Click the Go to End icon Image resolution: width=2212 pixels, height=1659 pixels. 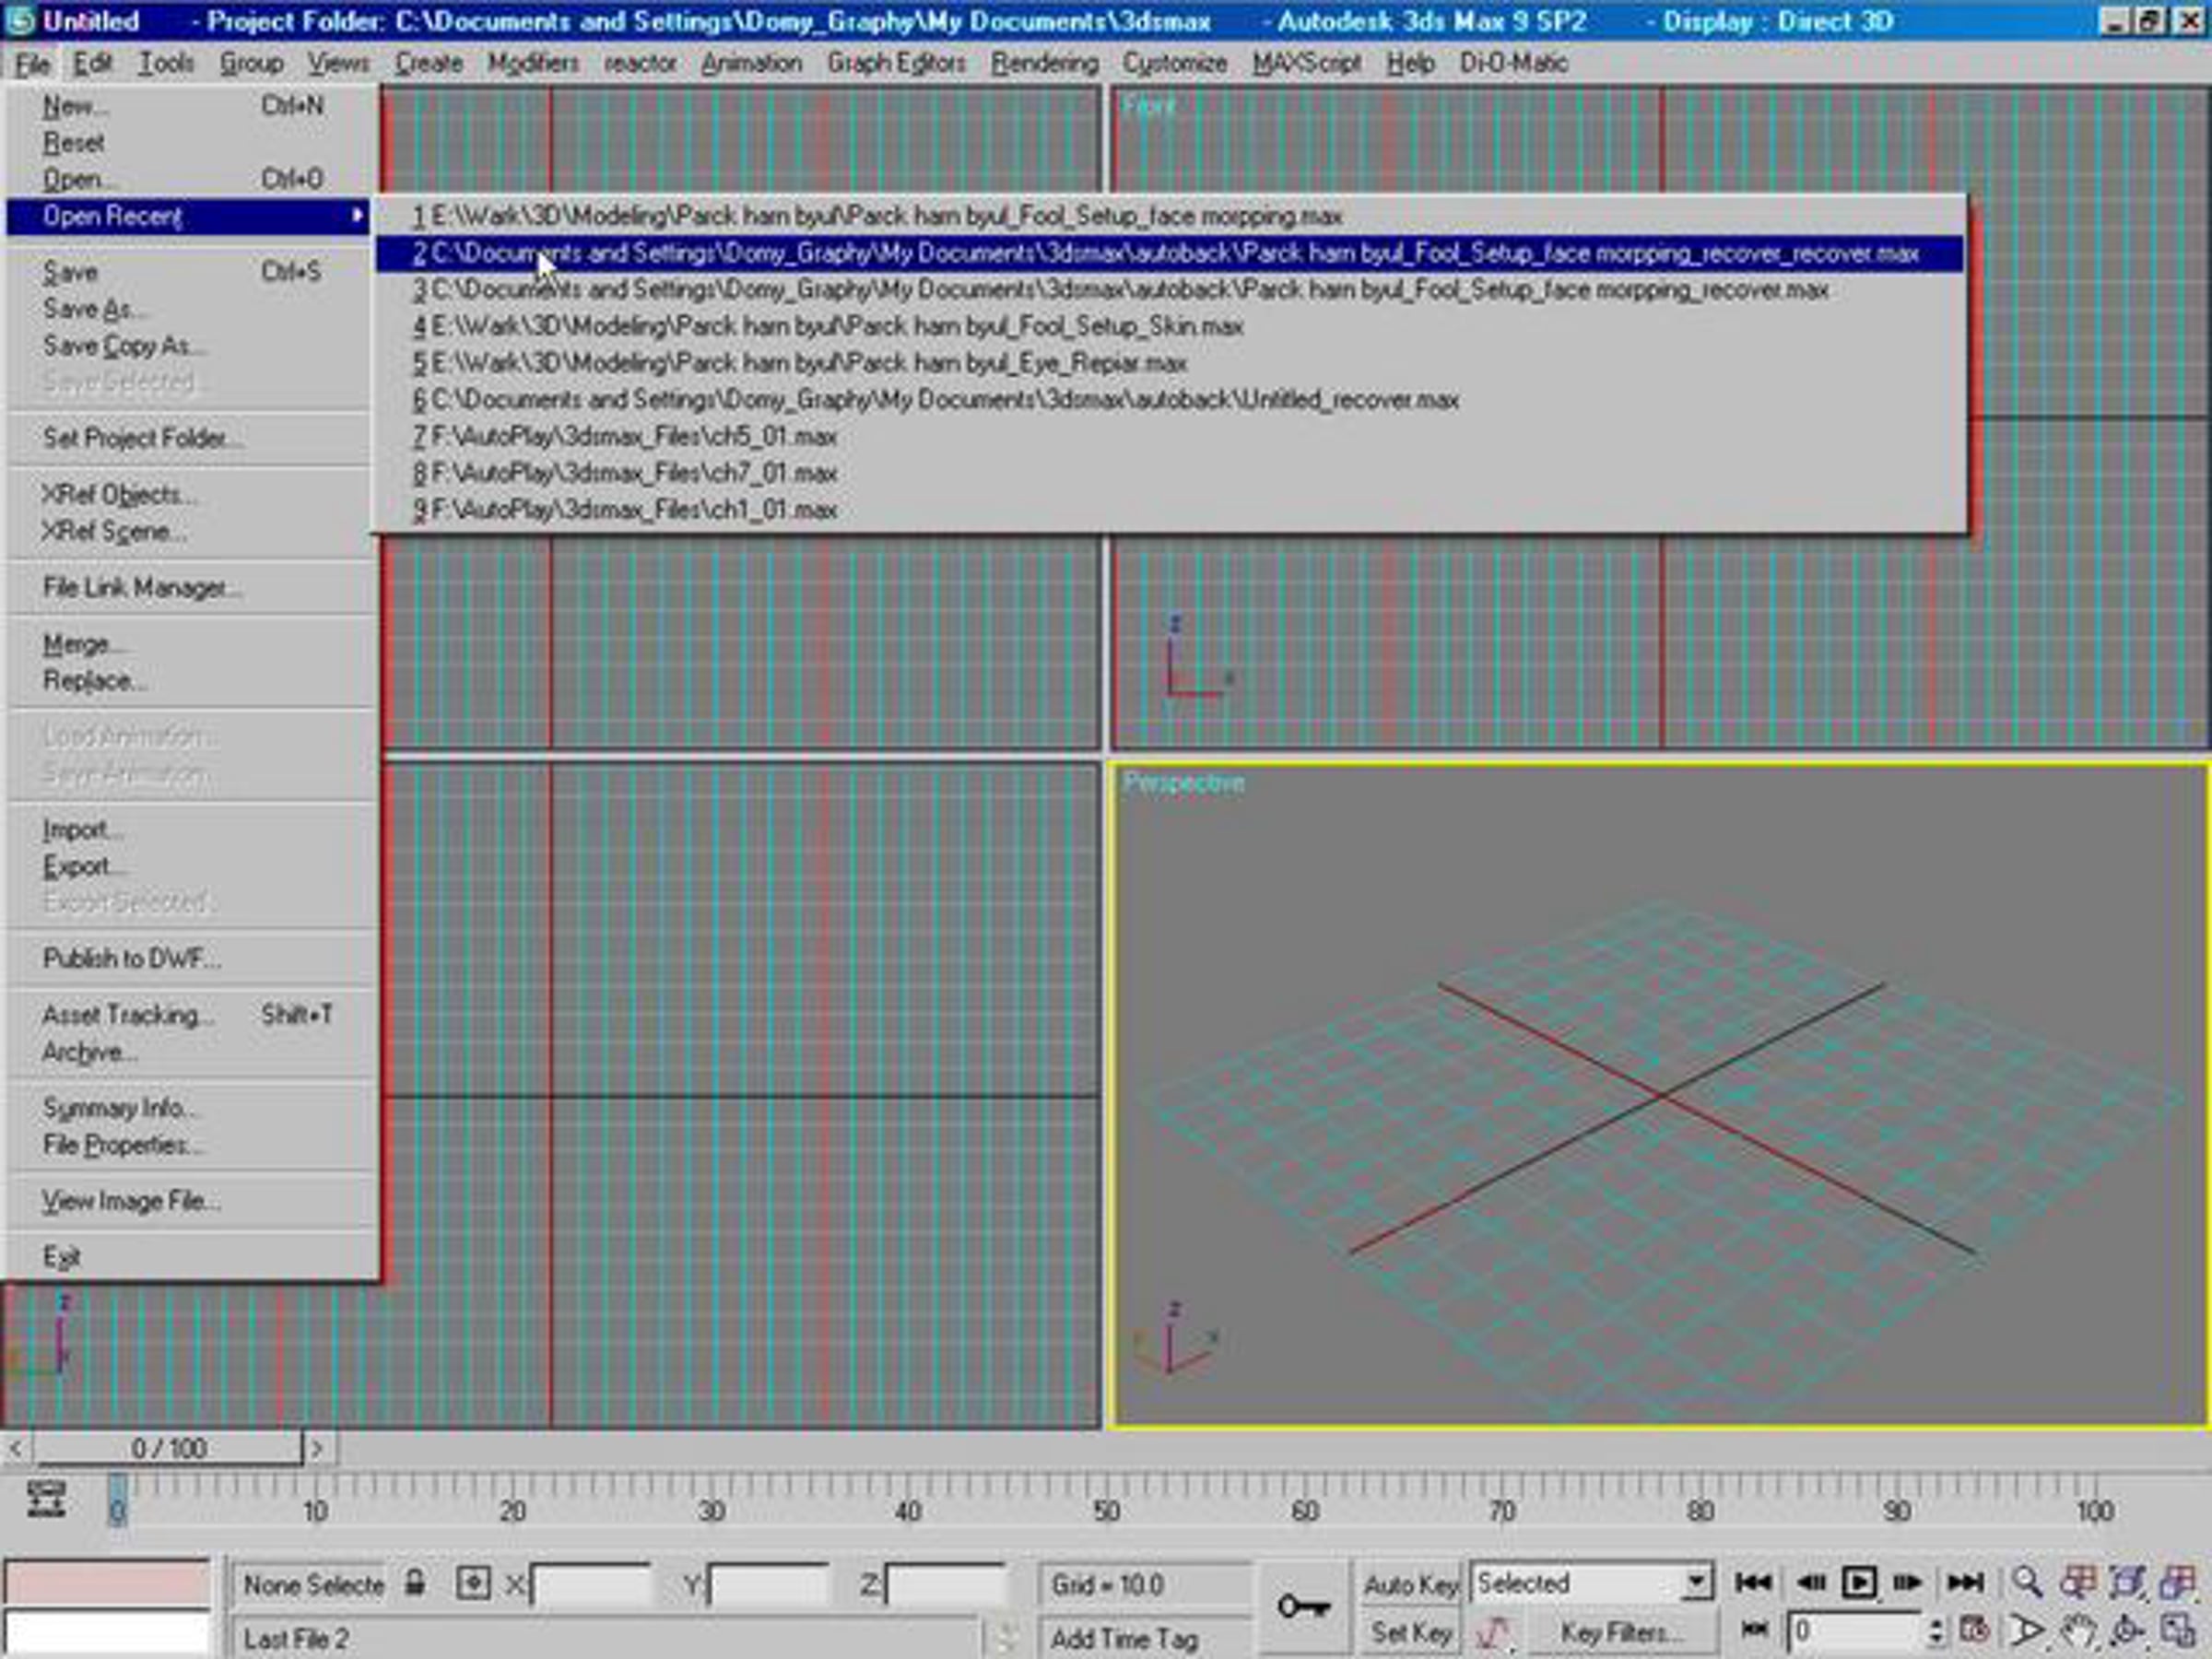click(x=1965, y=1582)
